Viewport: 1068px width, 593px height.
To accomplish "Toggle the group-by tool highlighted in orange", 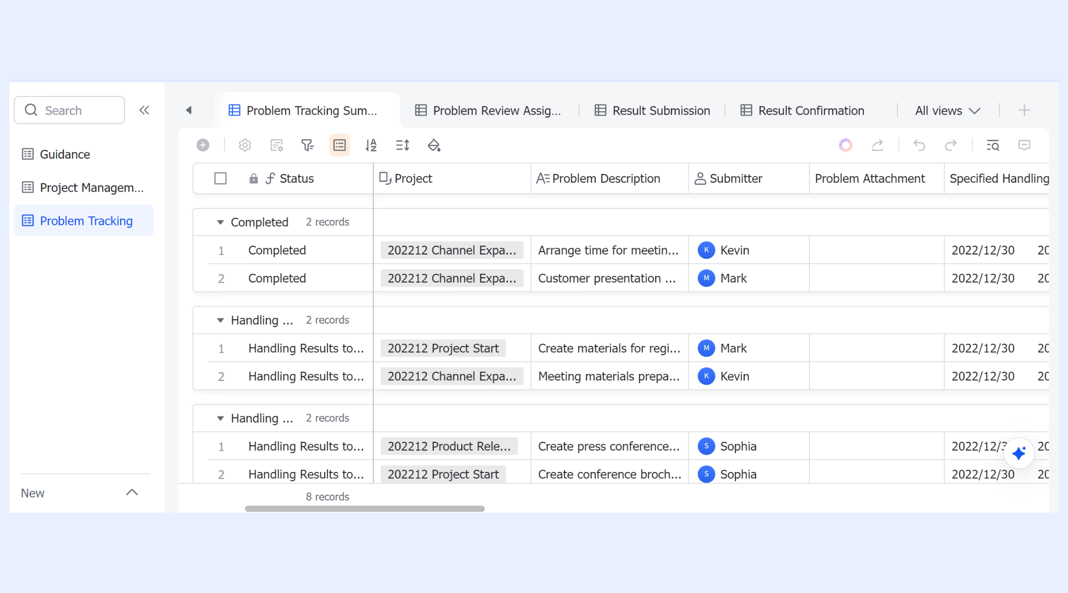I will 340,145.
